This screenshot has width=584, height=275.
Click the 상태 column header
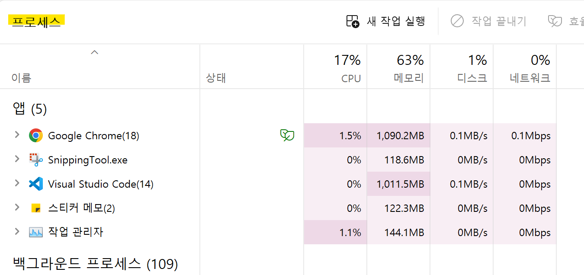click(x=252, y=67)
